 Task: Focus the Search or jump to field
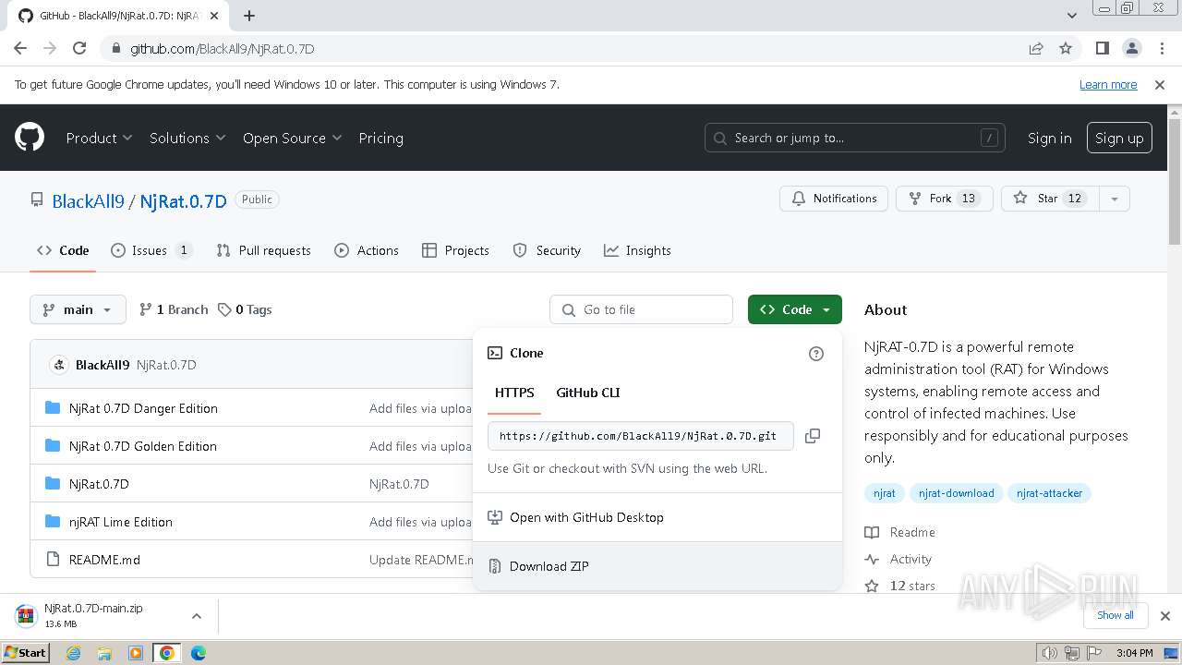coord(855,138)
